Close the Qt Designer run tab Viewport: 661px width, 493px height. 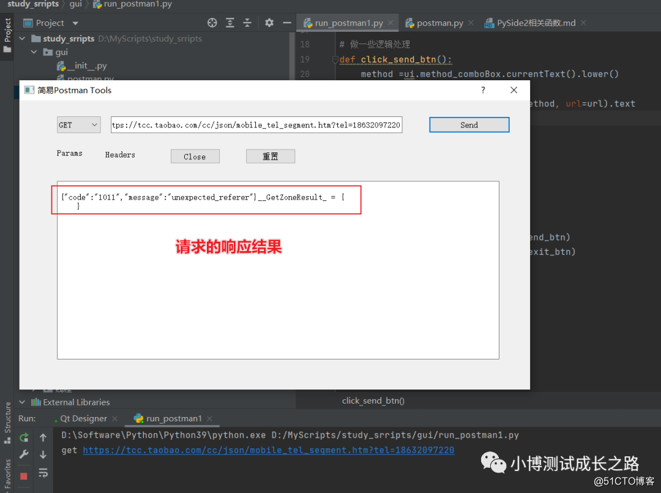(x=114, y=418)
